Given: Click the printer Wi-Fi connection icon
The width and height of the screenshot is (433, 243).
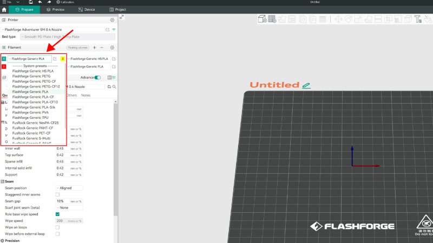Looking at the screenshot, I should [x=114, y=30].
